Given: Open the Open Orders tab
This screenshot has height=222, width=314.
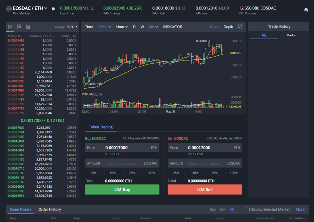Looking at the screenshot, I should pos(21,209).
